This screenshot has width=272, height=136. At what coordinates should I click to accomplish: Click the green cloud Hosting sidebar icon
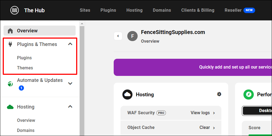click(x=10, y=107)
